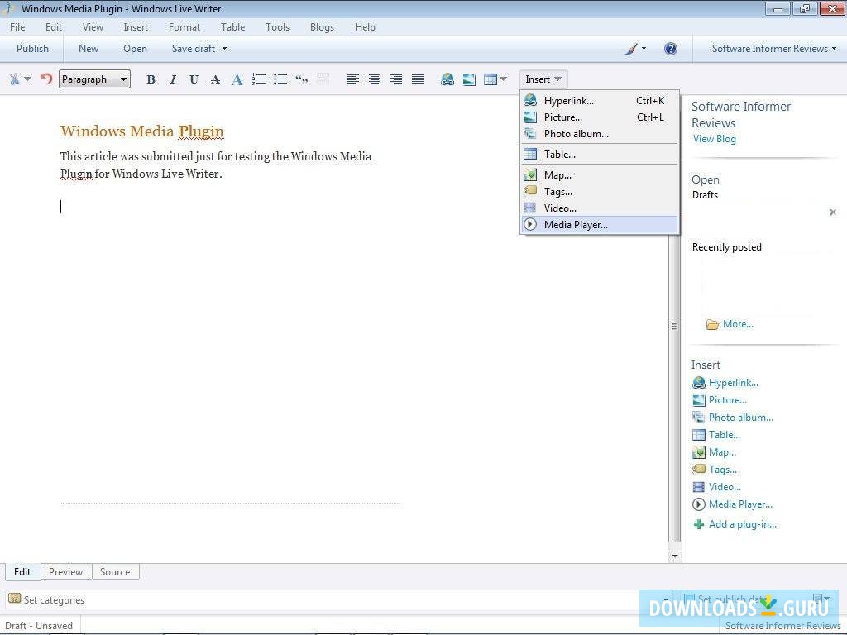Click the Add a plug-in link
Screen dimensions: 847x635
[742, 524]
